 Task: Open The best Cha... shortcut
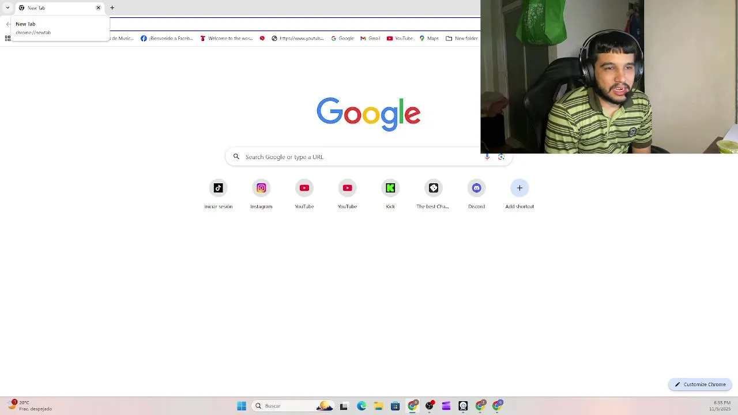tap(433, 194)
